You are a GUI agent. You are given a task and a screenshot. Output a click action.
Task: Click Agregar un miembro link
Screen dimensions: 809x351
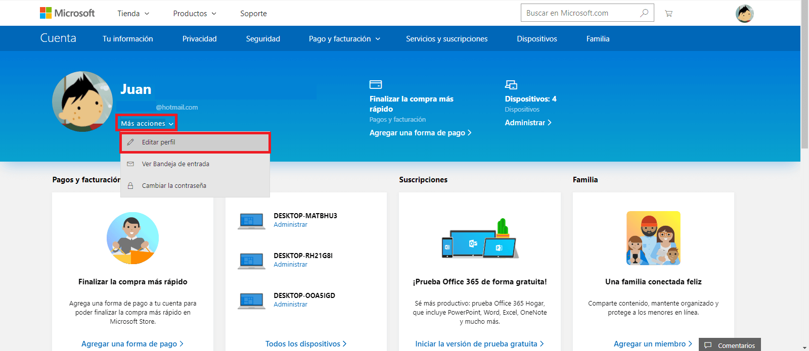pyautogui.click(x=653, y=344)
